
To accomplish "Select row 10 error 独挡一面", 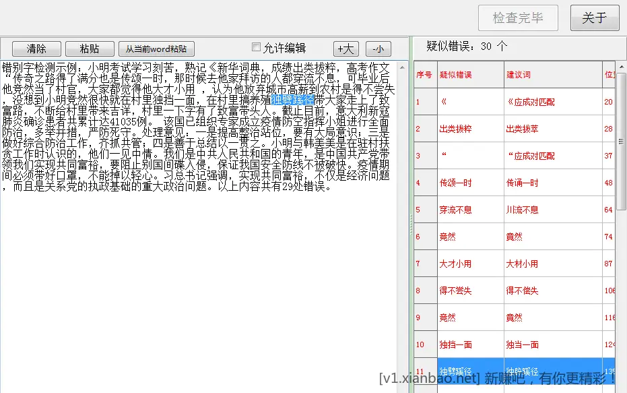I will coord(456,344).
